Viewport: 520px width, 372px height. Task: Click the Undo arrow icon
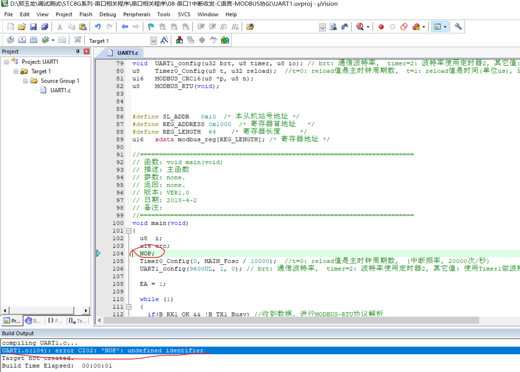(x=98, y=27)
